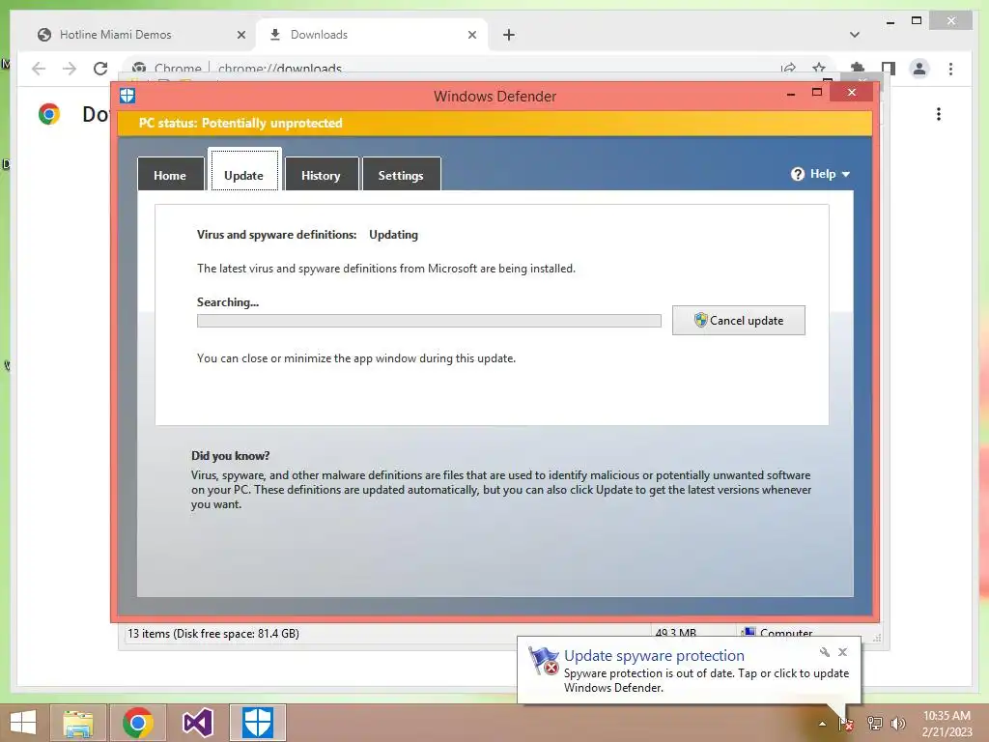Select Windows Defender taskbar icon
This screenshot has width=989, height=742.
tap(258, 723)
